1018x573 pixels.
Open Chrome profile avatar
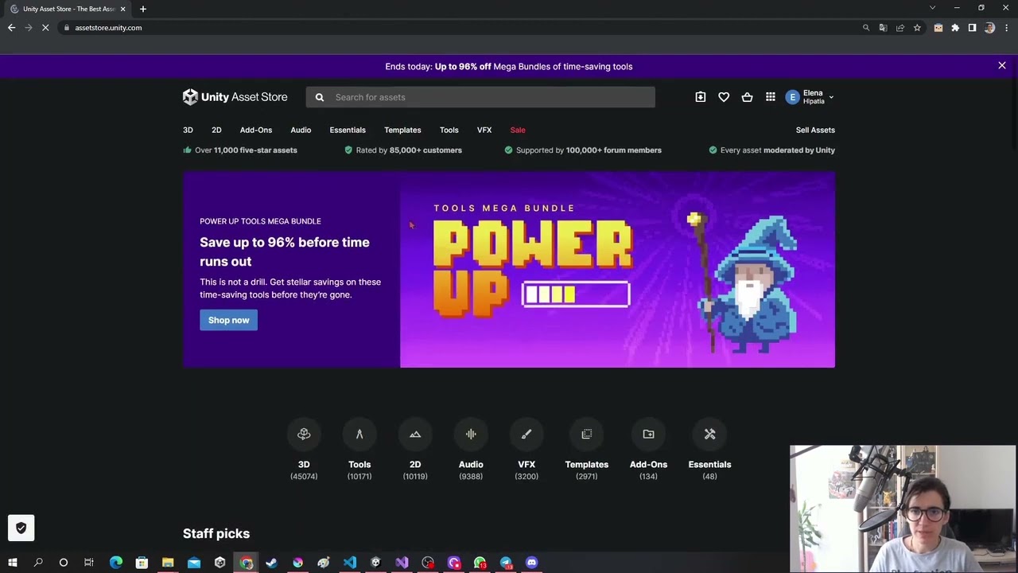pos(989,28)
